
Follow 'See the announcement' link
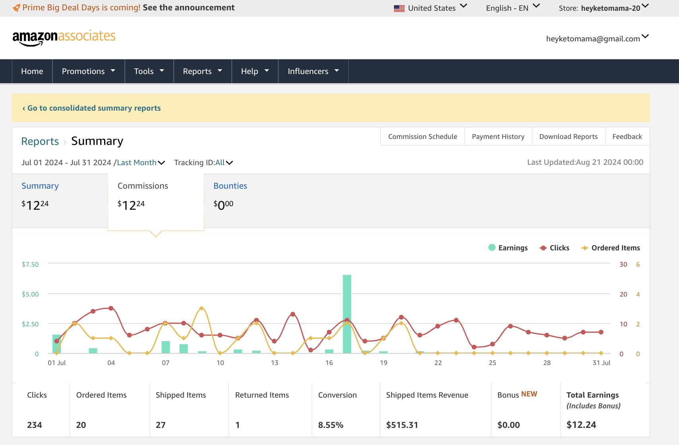click(188, 8)
